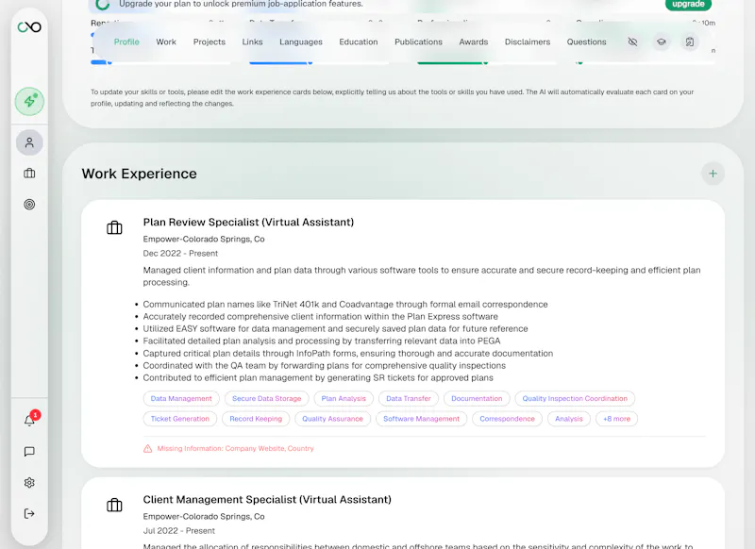Image resolution: width=755 pixels, height=549 pixels.
Task: Click the Plan Analysis skill tag
Action: (x=344, y=398)
